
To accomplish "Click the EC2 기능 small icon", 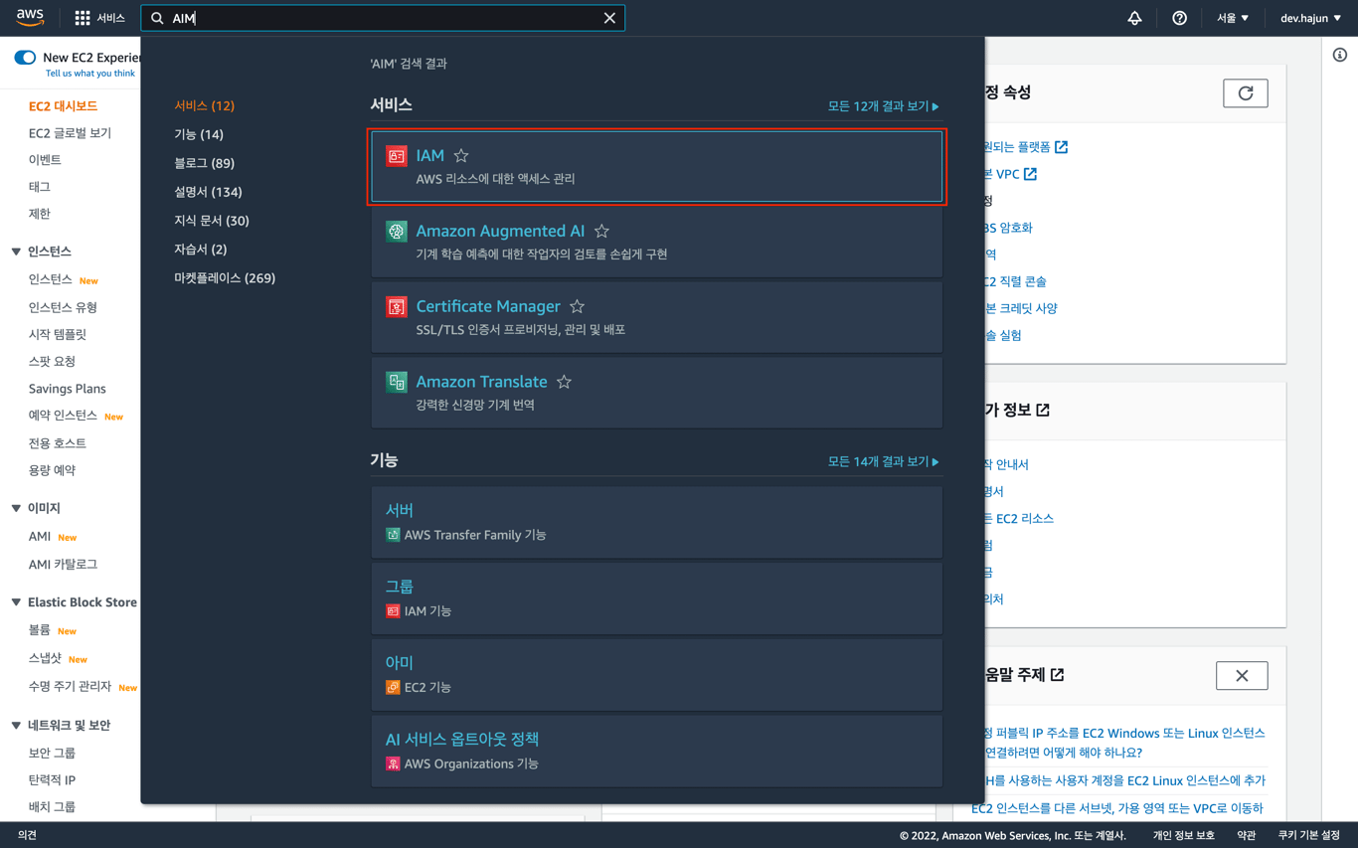I will (393, 687).
